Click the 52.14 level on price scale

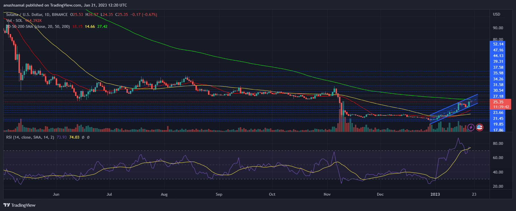[x=498, y=44]
